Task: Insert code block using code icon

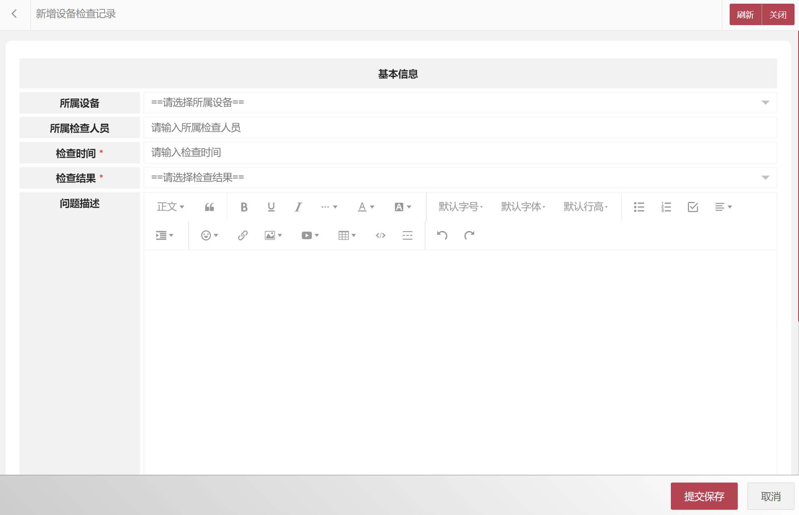Action: [x=380, y=236]
